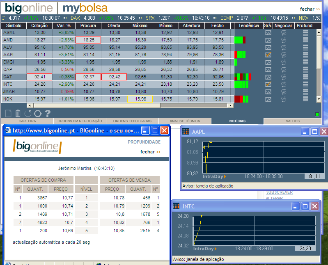Open the trade icon for AAPL row
This screenshot has width=328, height=265.
[x=284, y=55]
